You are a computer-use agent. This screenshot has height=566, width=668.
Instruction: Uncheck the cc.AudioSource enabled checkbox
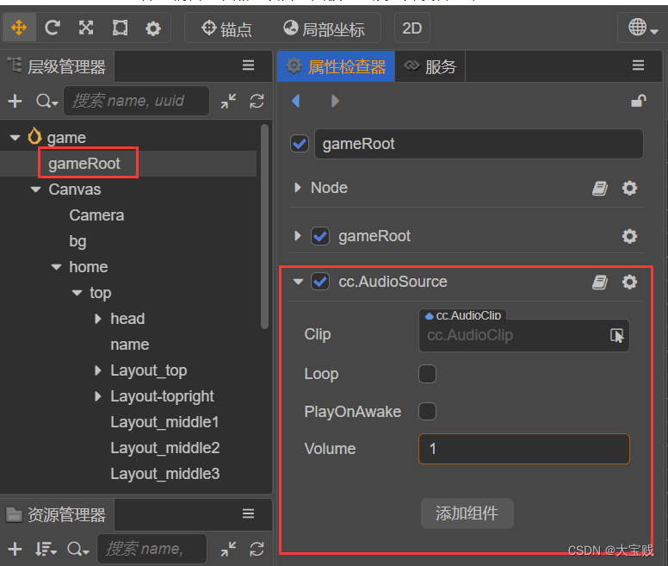click(320, 282)
